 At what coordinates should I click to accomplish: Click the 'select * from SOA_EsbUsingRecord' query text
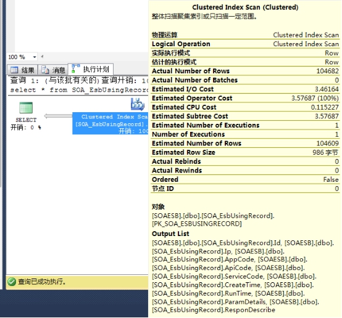point(79,90)
